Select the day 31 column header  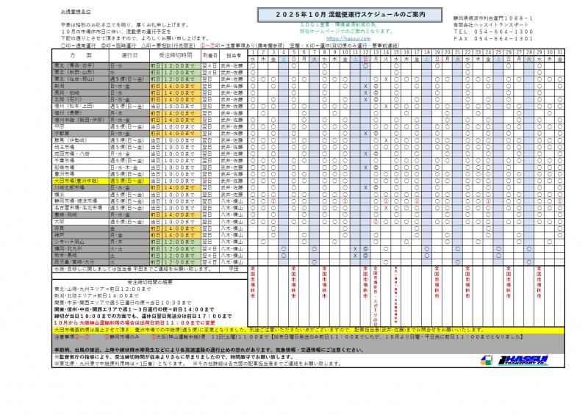pyautogui.click(x=559, y=52)
